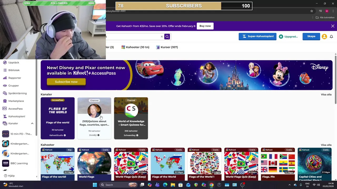Viewport: 337px width, 189px height.
Task: Collapse the Kanaler sidebar section
Action: (x=32, y=123)
